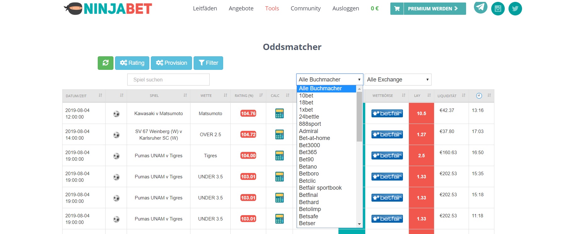Click the Spiel suchen search field

pyautogui.click(x=168, y=80)
